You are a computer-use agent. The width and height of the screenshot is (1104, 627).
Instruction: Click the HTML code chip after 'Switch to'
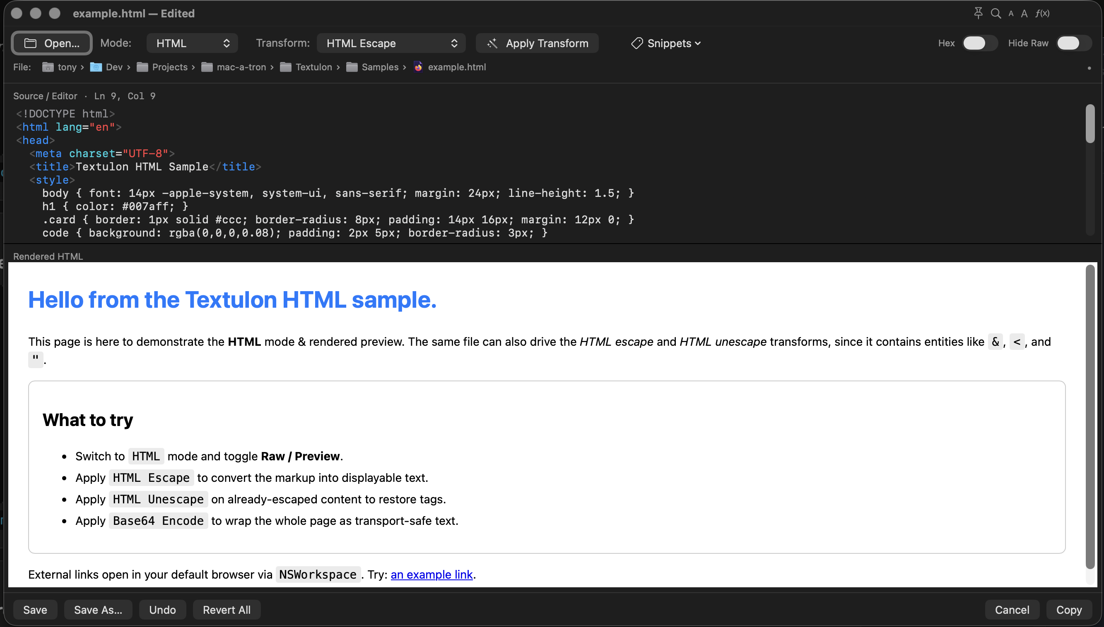146,457
